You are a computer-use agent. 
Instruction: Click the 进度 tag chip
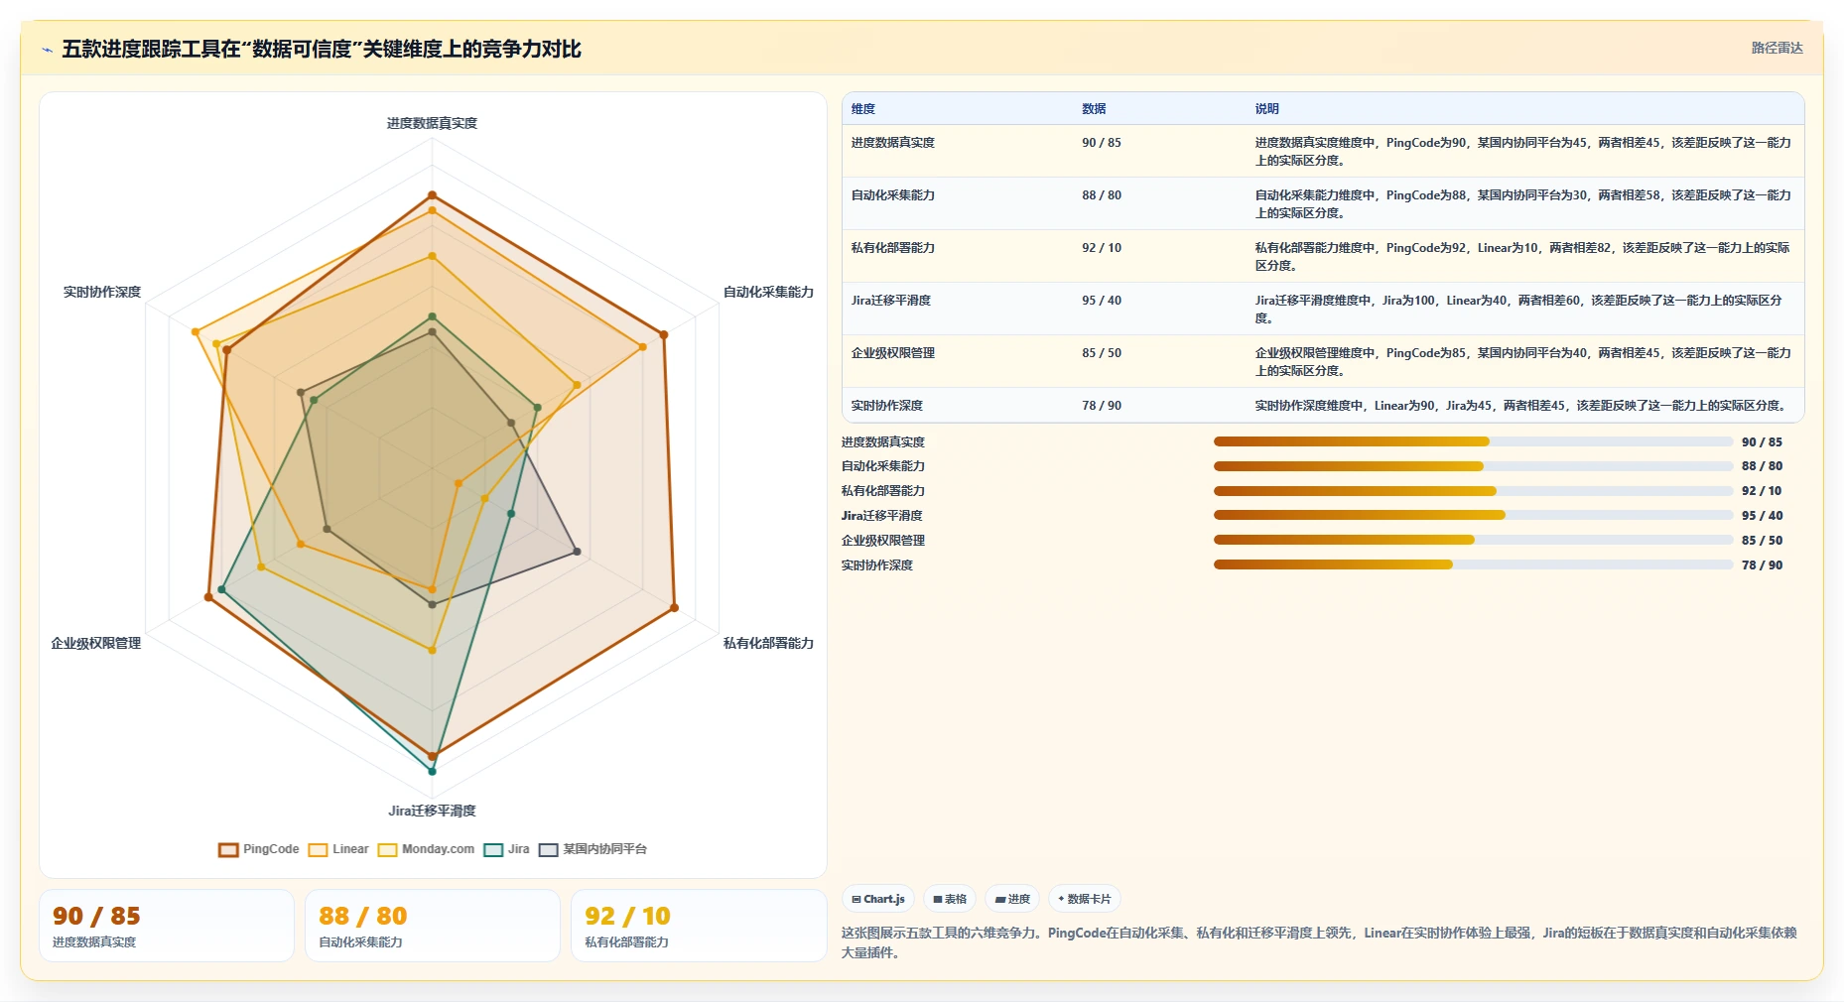click(1012, 899)
